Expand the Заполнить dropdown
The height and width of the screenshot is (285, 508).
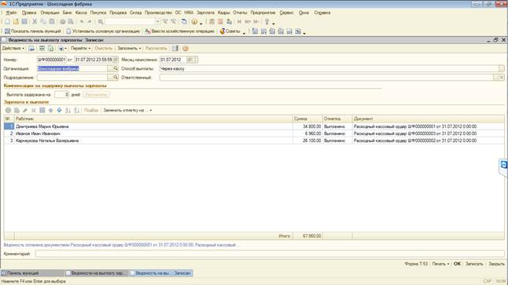click(x=129, y=48)
